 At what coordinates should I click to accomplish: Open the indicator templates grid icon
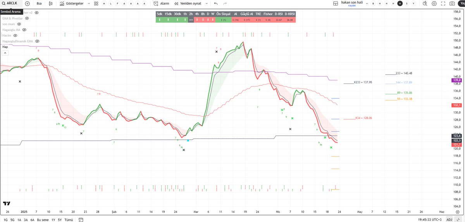pos(96,3)
